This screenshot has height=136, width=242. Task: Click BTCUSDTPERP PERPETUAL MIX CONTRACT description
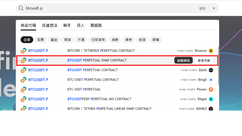(x=100, y=99)
